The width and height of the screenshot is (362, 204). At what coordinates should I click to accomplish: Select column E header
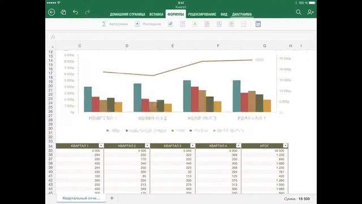point(173,46)
